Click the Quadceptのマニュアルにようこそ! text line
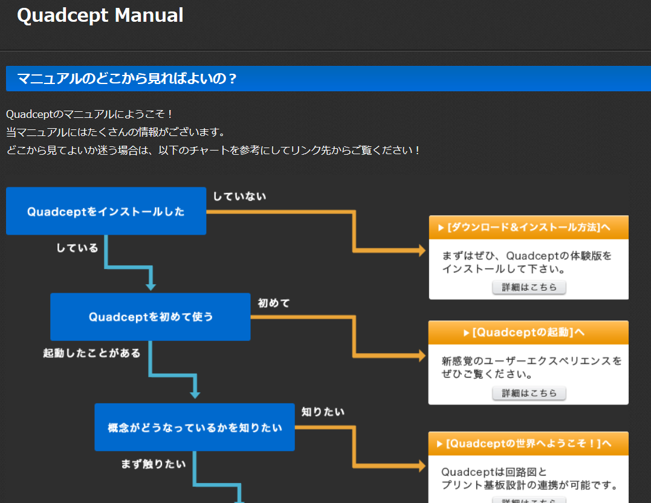Image resolution: width=651 pixels, height=503 pixels. 89,114
